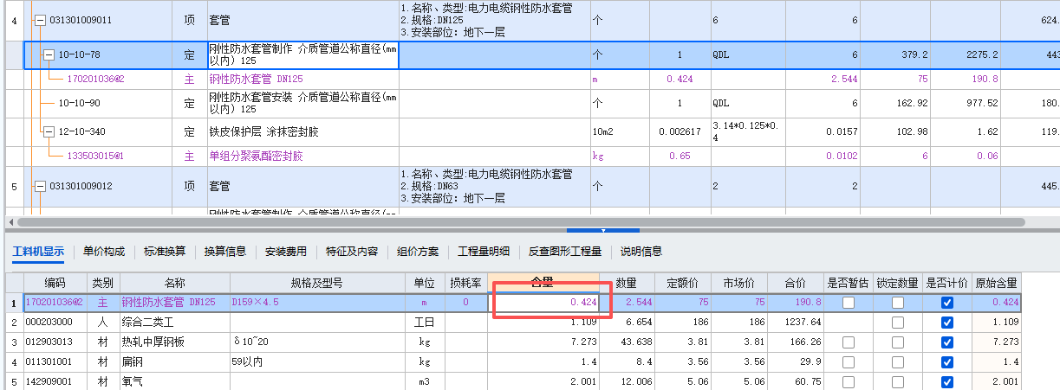
Task: Uncheck 是否计价 for 热轧中厚钢板 row
Action: tap(947, 342)
